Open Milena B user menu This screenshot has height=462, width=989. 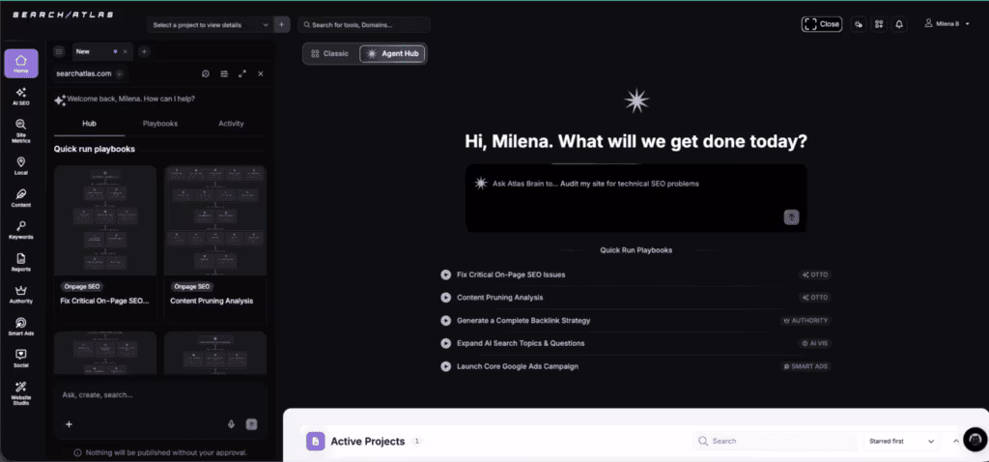point(947,24)
